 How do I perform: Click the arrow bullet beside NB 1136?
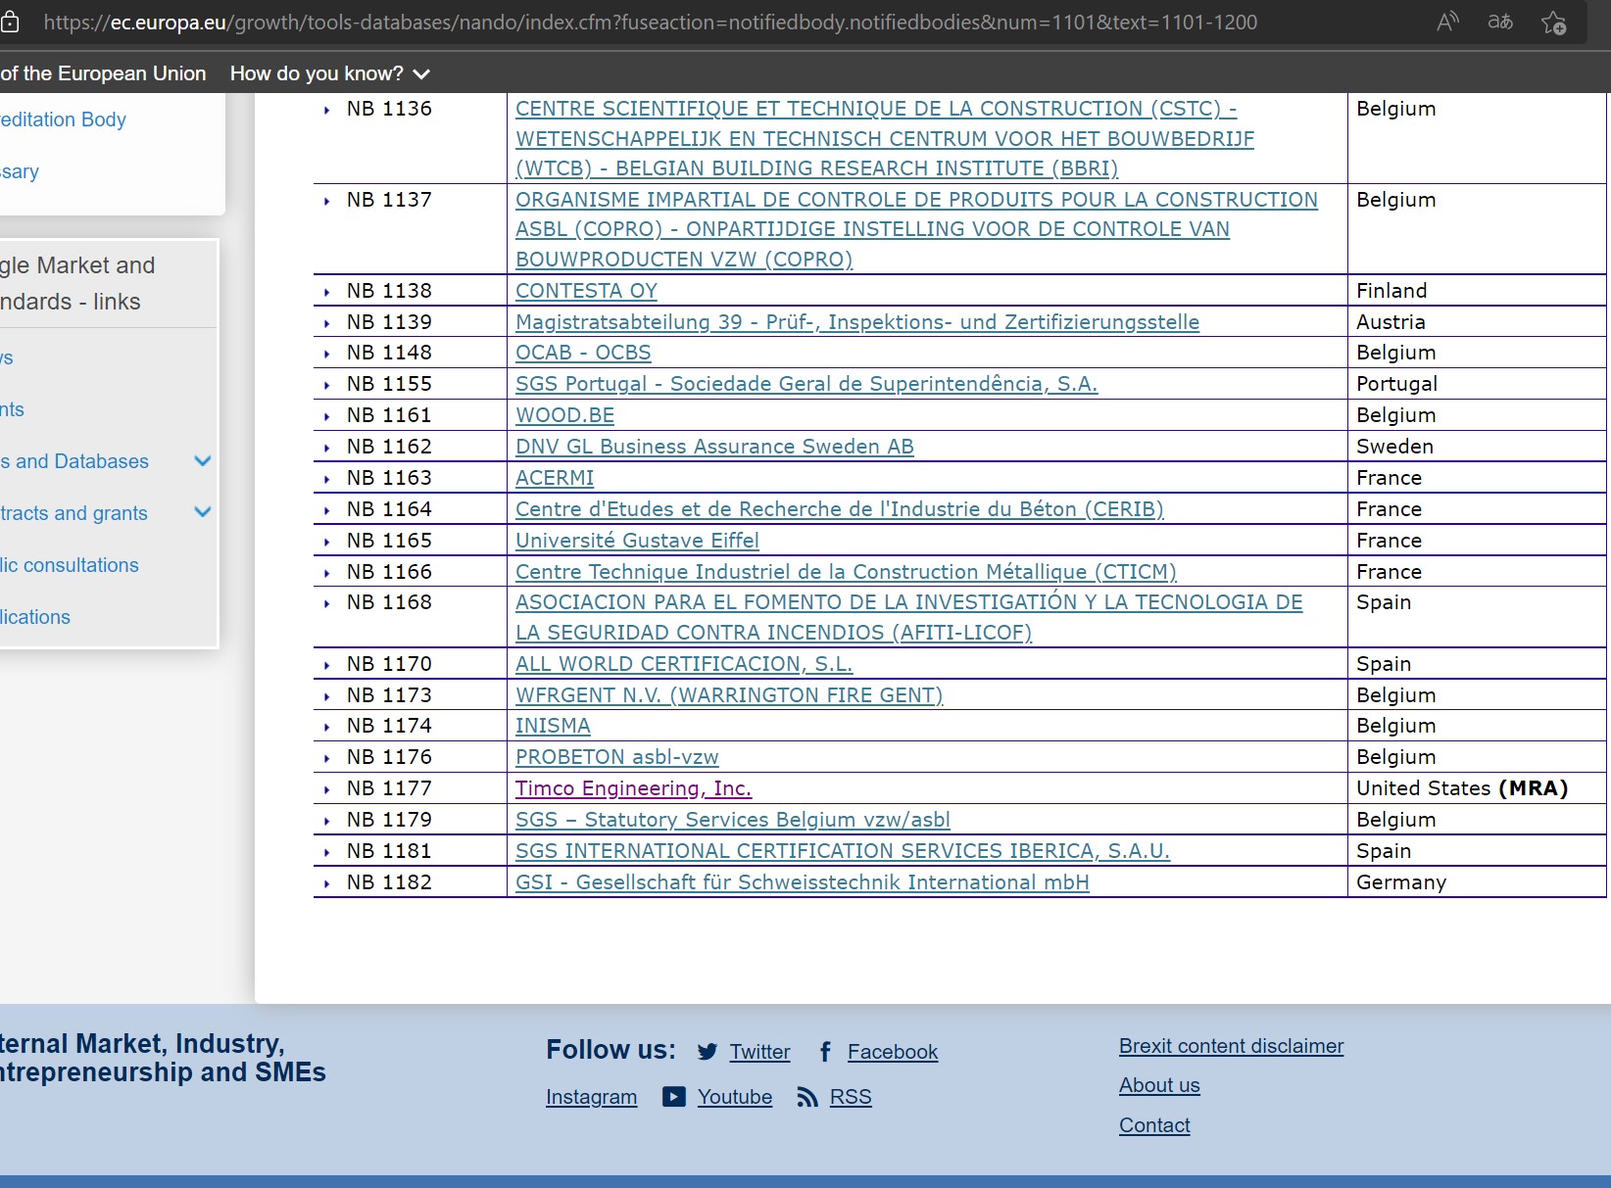327,110
